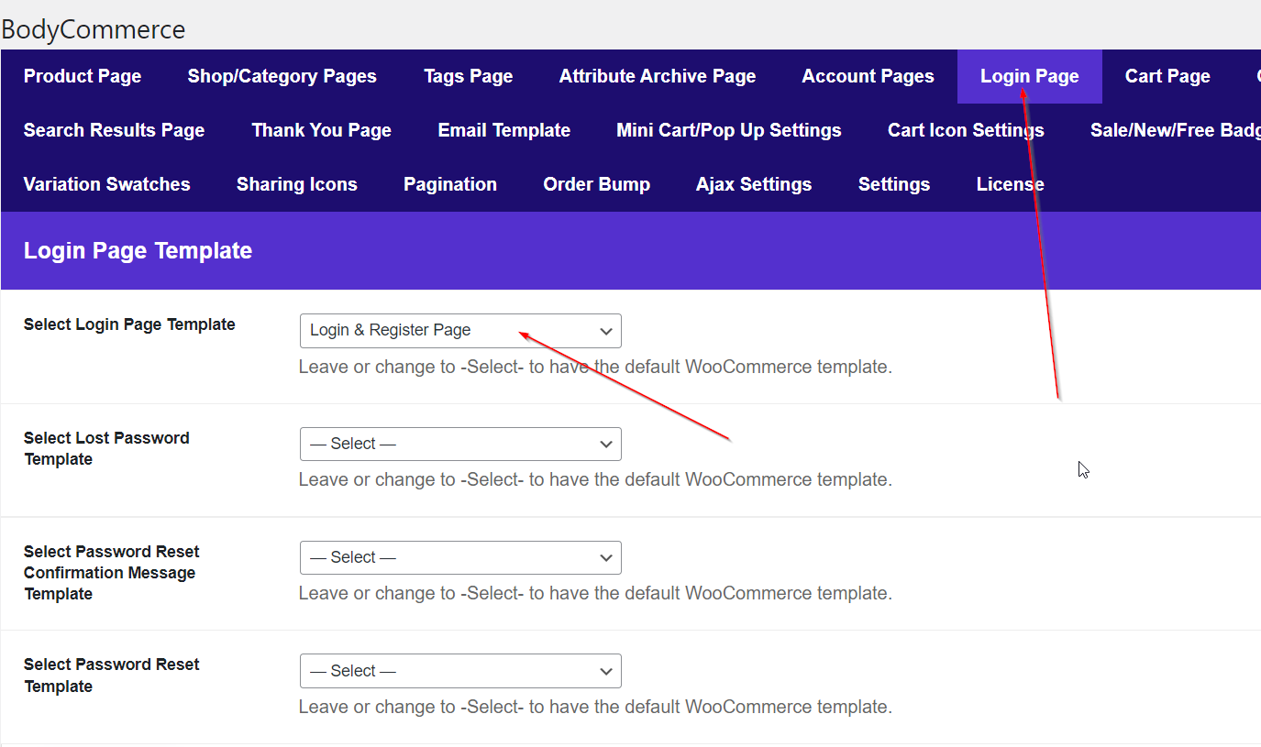Switch to Cart Icon Settings tab
Screen dimensions: 1261x747
tap(965, 130)
